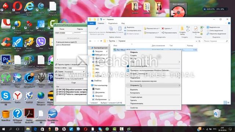235x132 pixels.
Task: Open Explorer ribbon help question-mark icon
Action: [x=229, y=23]
